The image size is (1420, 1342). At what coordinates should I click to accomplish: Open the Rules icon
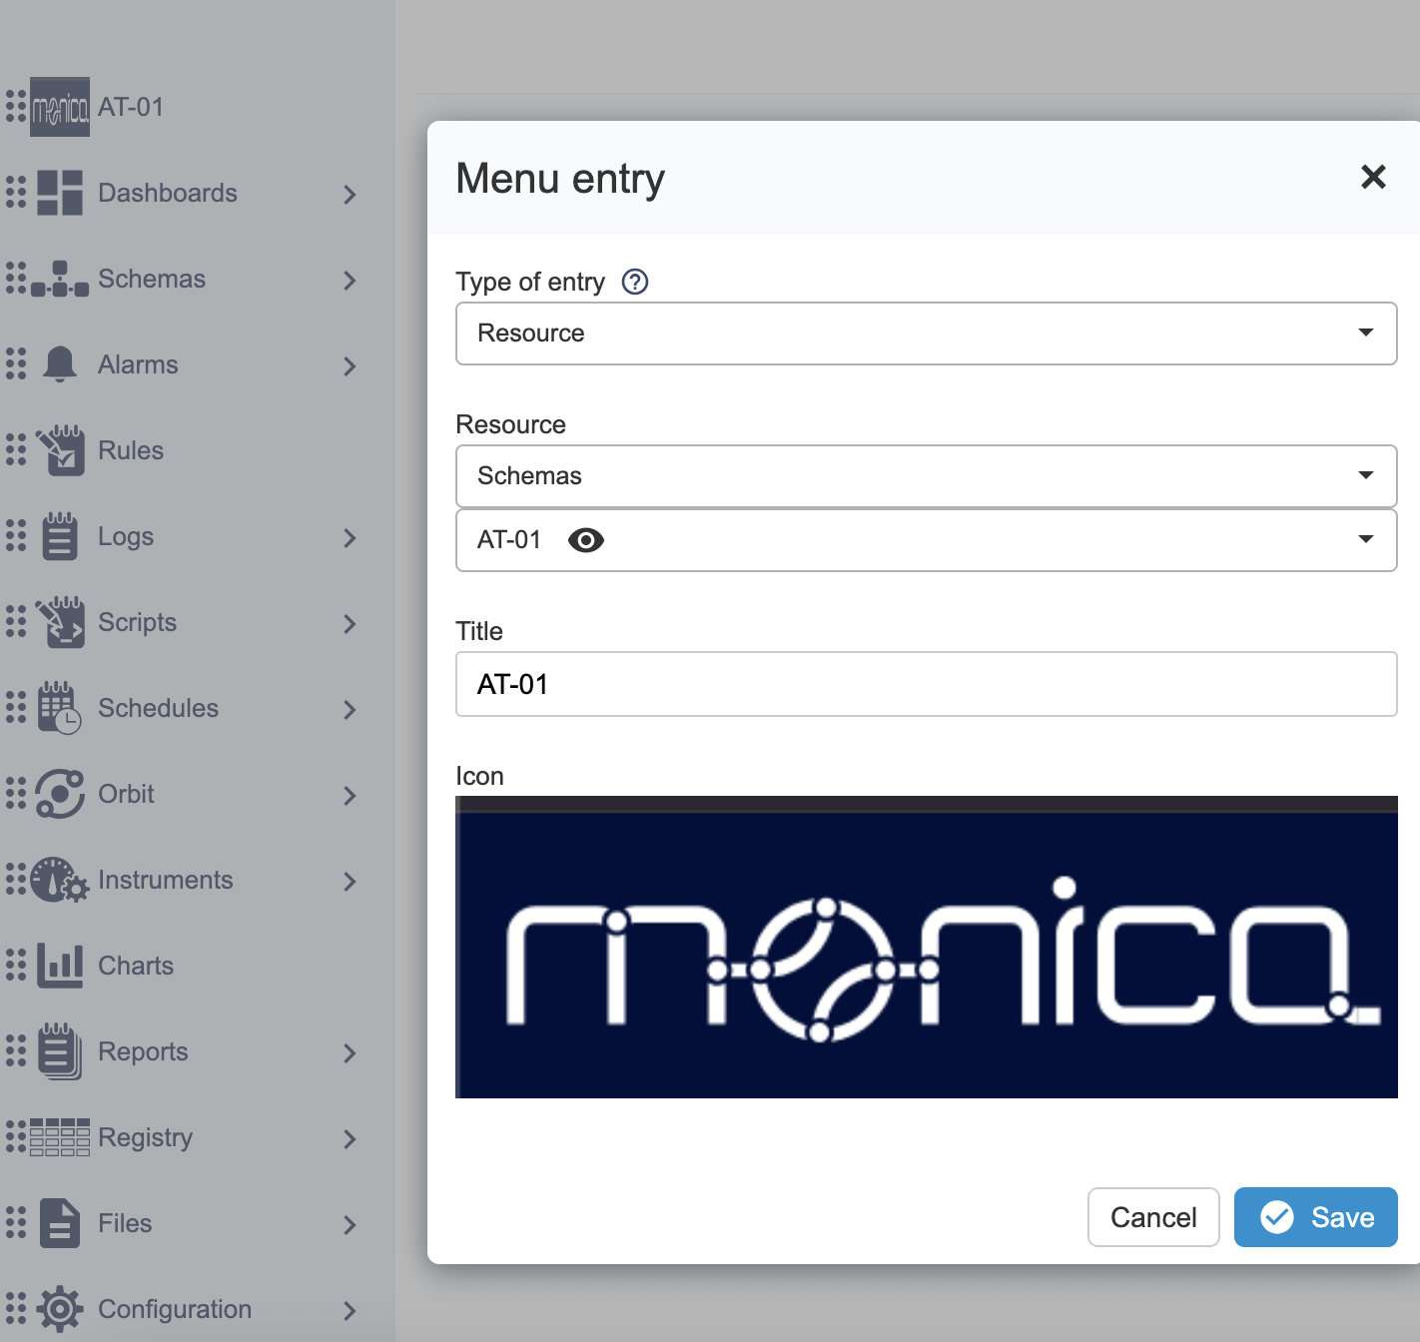point(60,450)
